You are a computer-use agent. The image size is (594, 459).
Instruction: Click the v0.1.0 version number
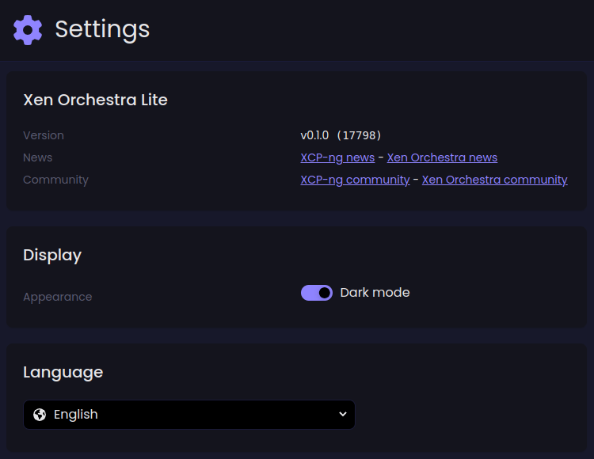(x=314, y=135)
